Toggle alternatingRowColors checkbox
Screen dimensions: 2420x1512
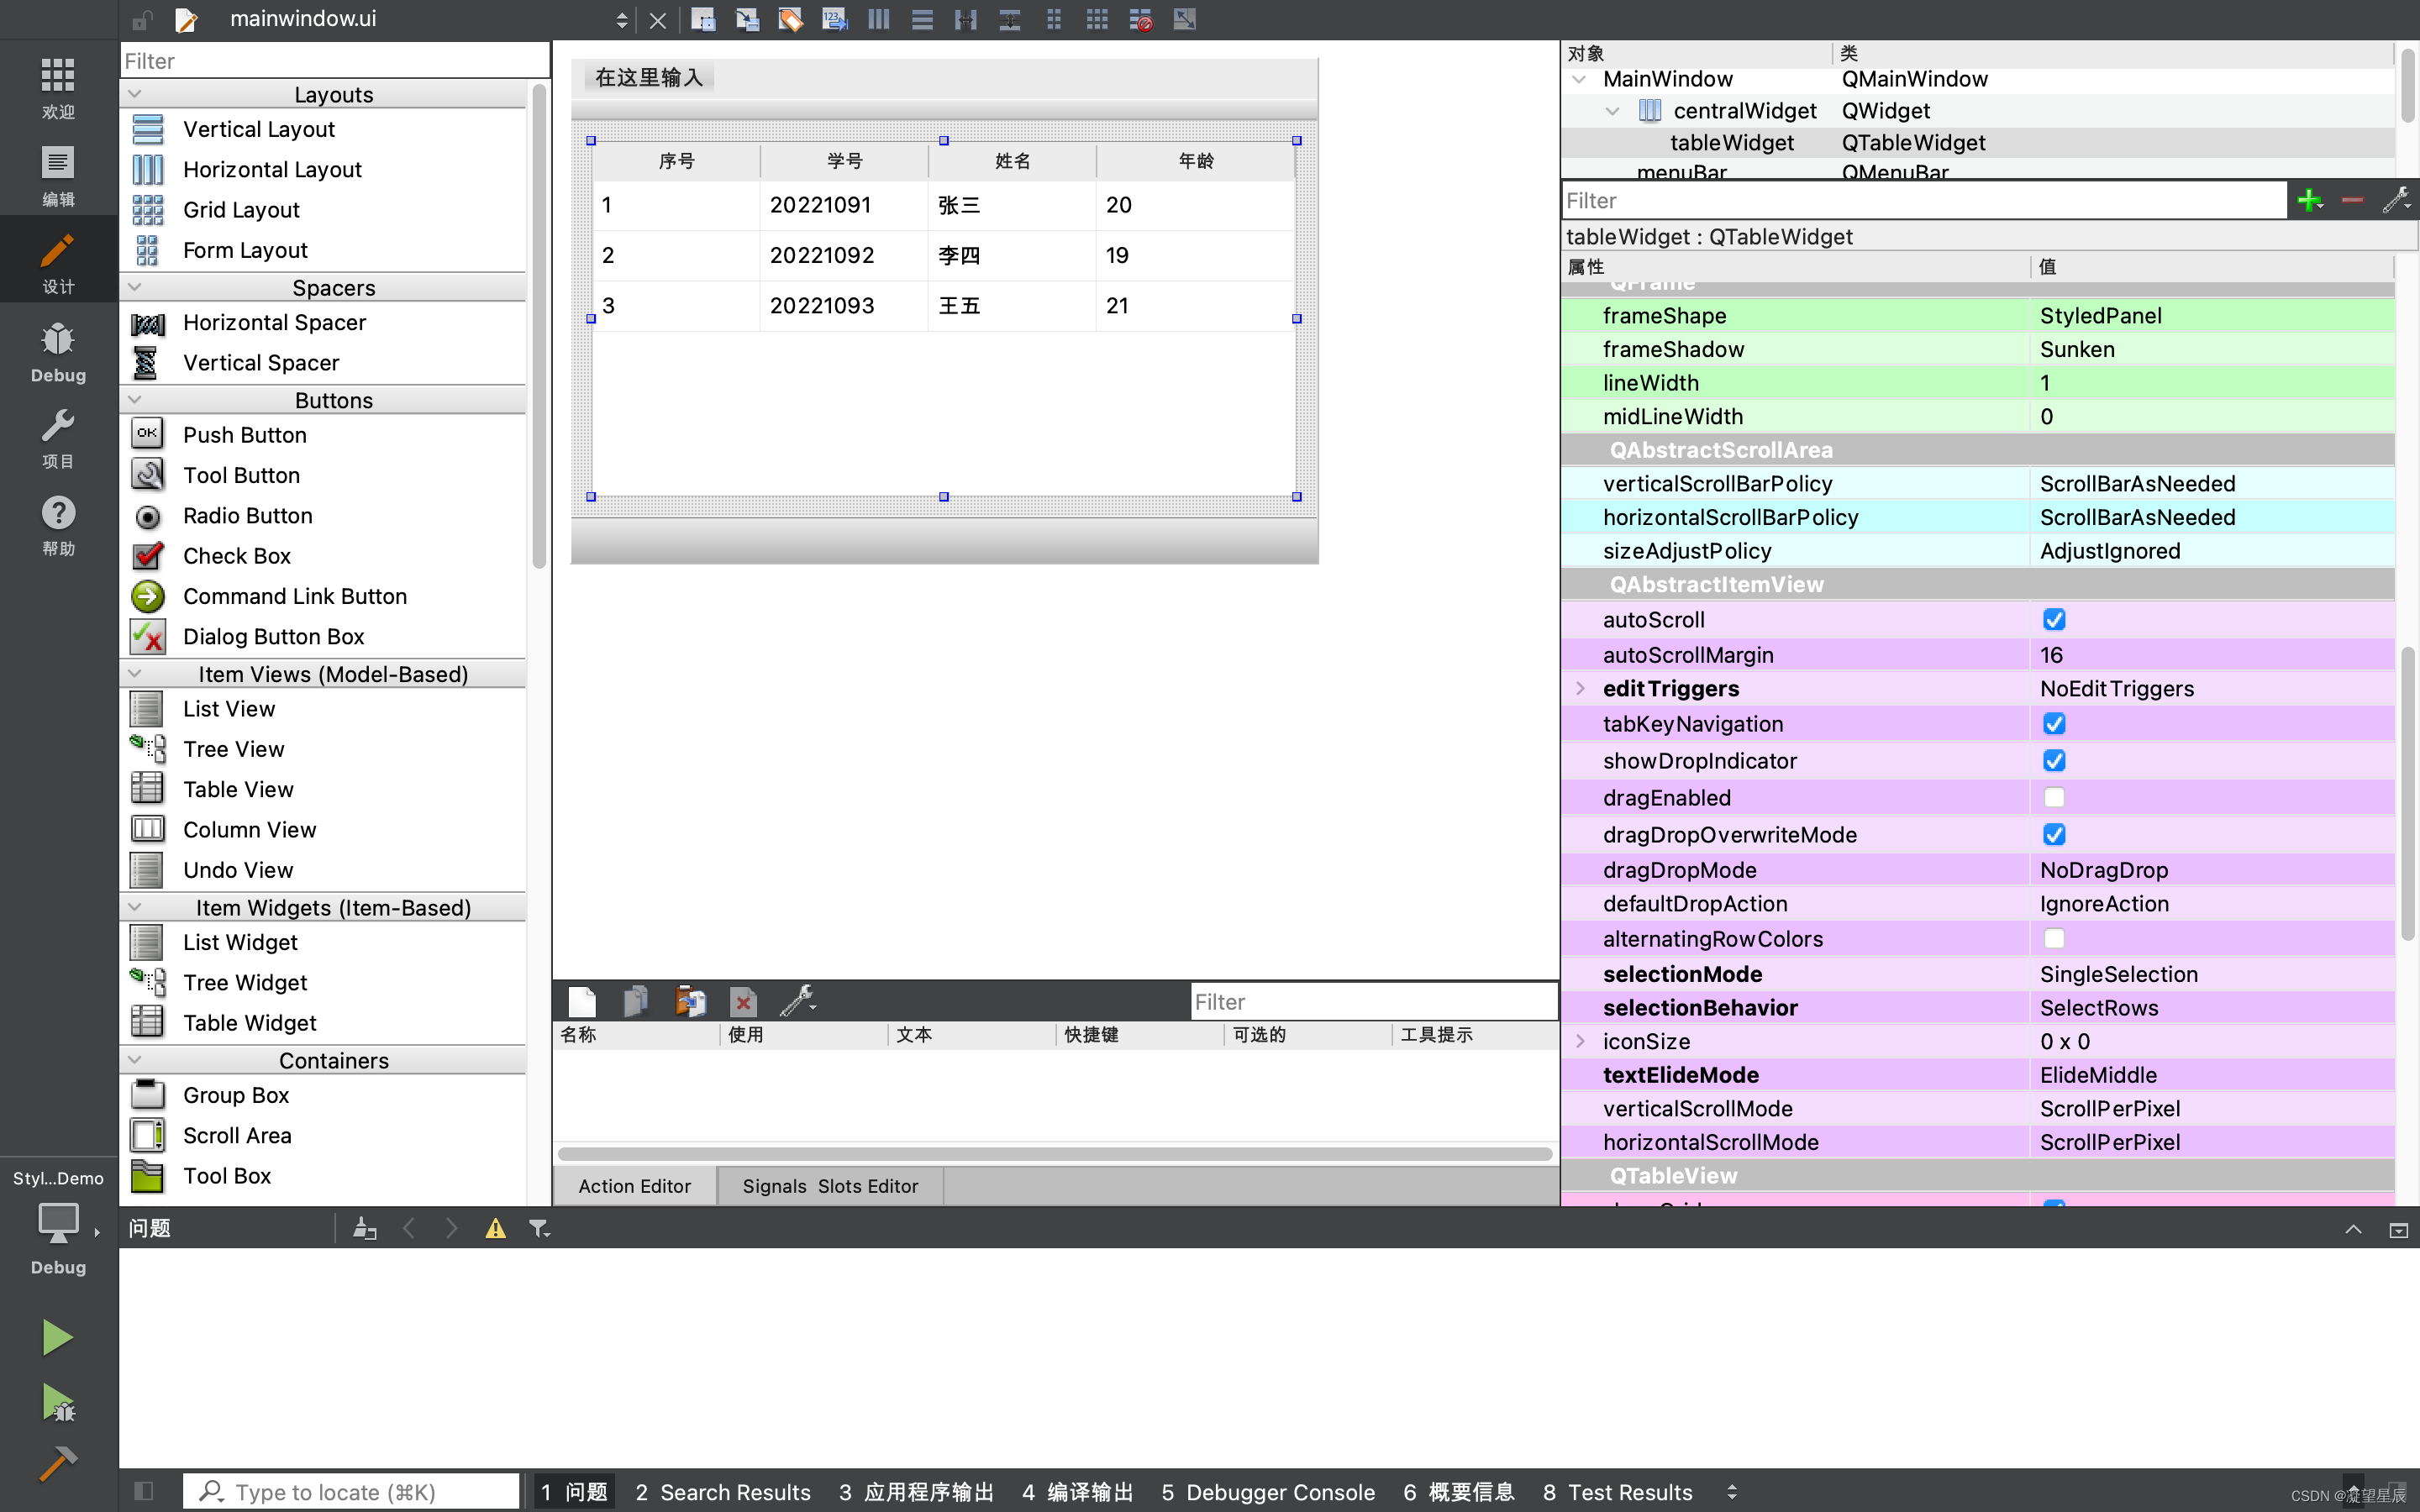[x=2054, y=939]
